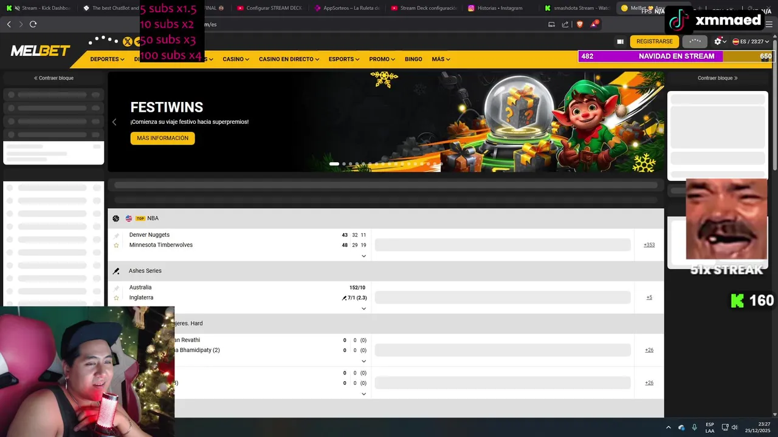Open the Brave Shields lion icon
Image resolution: width=778 pixels, height=437 pixels.
(579, 24)
